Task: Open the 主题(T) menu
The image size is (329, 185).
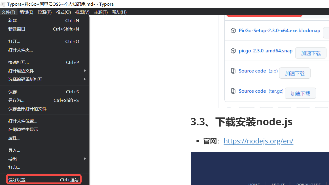Action: pos(101,12)
